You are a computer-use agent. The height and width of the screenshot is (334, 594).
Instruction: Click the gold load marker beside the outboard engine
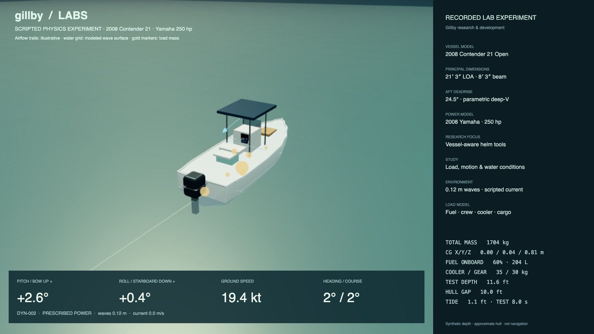[204, 191]
